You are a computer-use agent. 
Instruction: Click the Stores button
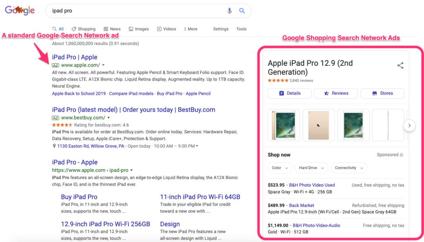(383, 93)
